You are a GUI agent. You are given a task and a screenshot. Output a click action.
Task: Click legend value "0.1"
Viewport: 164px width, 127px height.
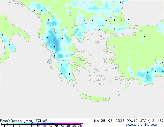coord(3,126)
